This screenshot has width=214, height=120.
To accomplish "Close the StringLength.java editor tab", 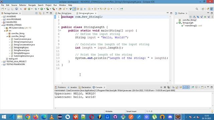I will [x=96, y=13].
